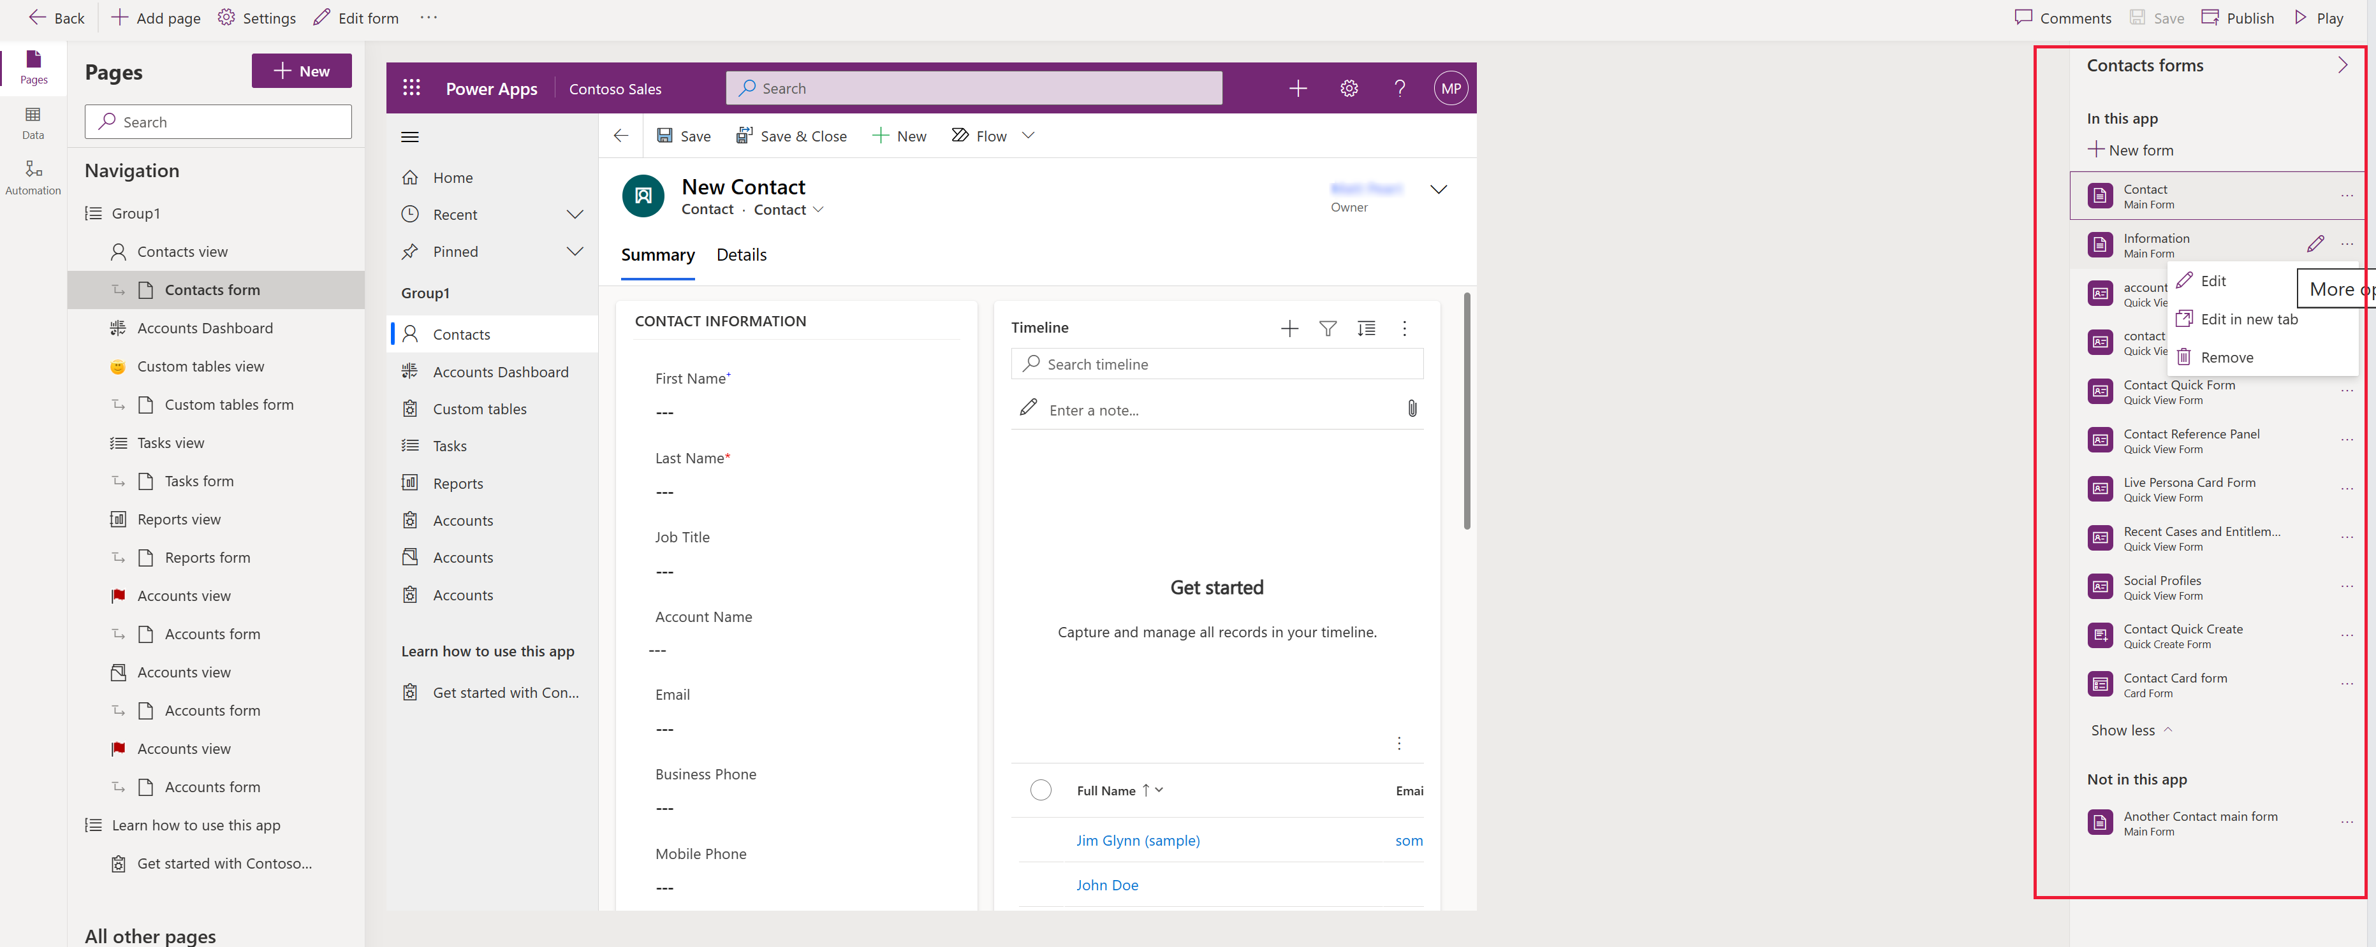
Task: Click the vertical ellipsis above contacts grid
Action: 1398,743
